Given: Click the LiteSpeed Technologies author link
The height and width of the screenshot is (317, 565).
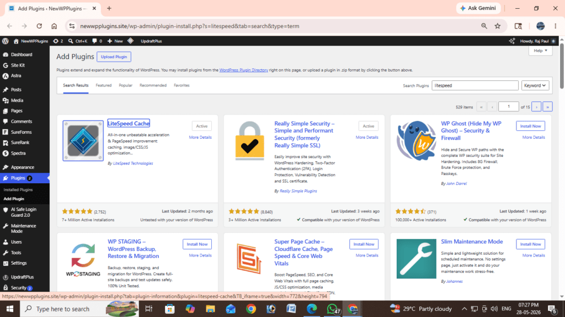Looking at the screenshot, I should [x=133, y=163].
